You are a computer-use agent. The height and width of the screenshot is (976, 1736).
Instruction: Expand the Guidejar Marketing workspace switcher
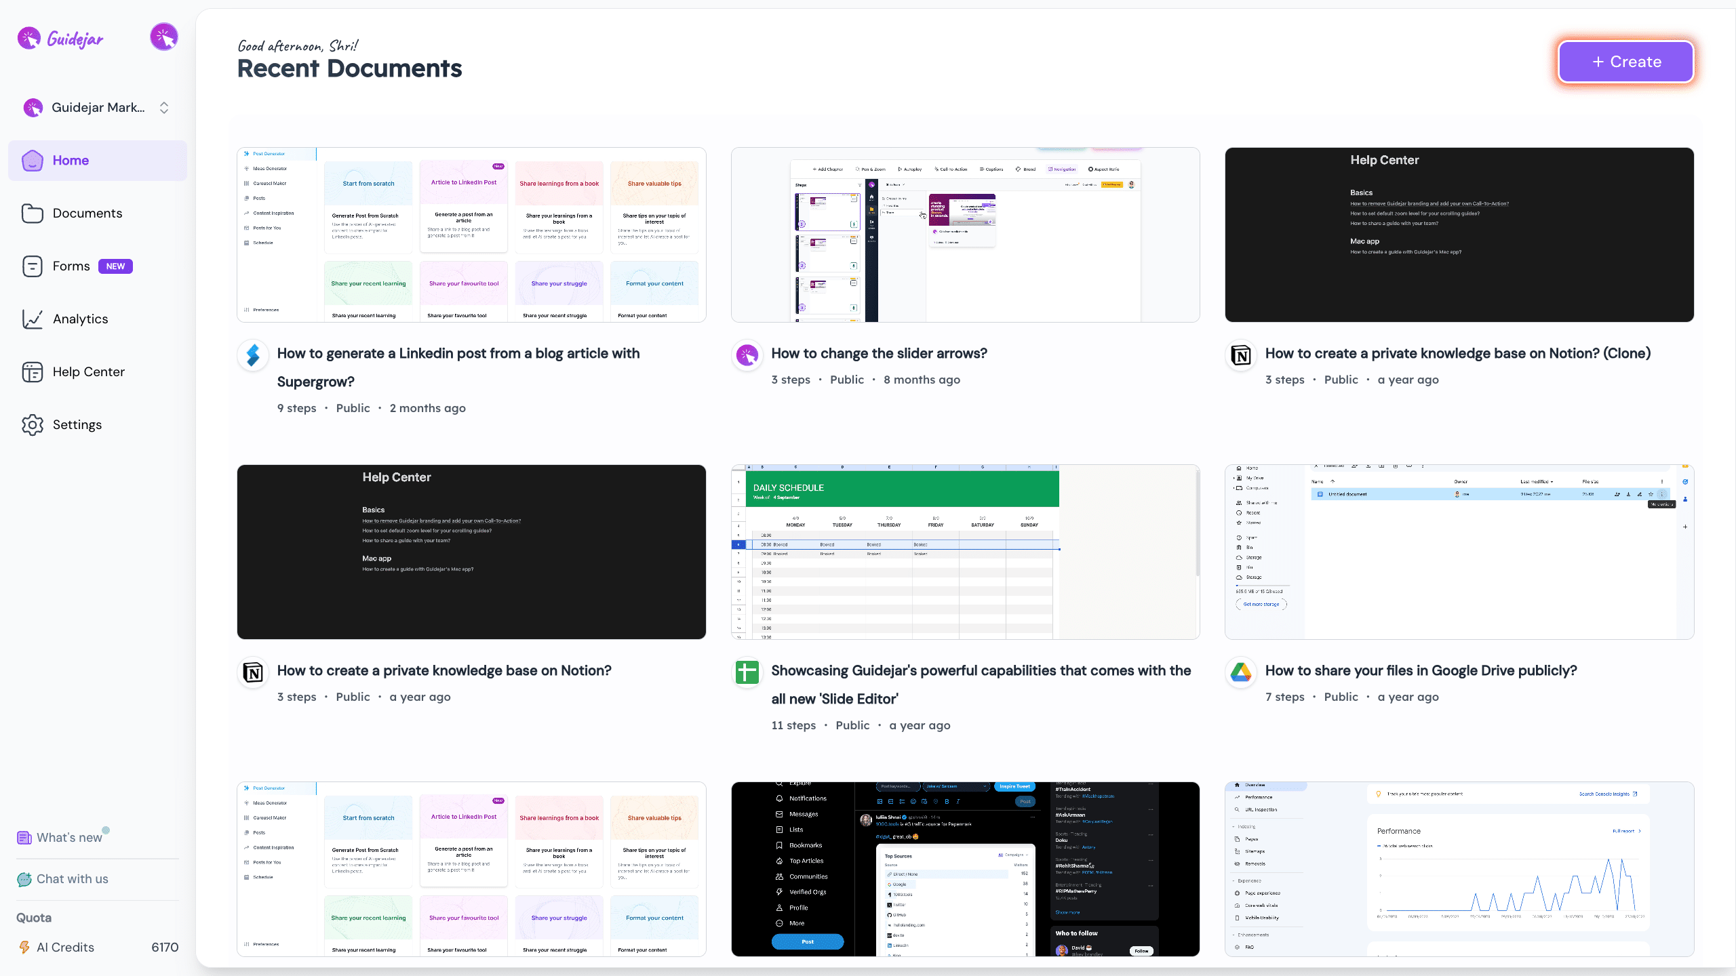click(x=96, y=108)
